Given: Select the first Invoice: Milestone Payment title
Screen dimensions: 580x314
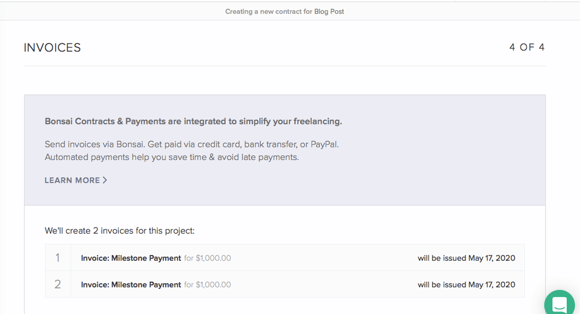Looking at the screenshot, I should (x=130, y=258).
